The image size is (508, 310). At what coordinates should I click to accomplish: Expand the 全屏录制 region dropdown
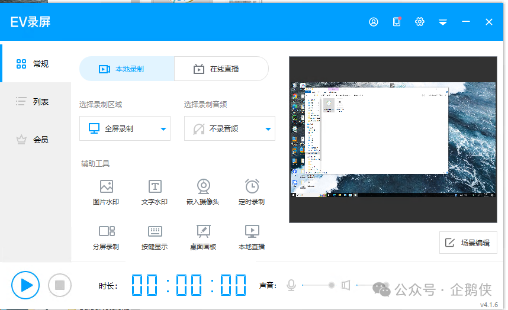pyautogui.click(x=125, y=128)
